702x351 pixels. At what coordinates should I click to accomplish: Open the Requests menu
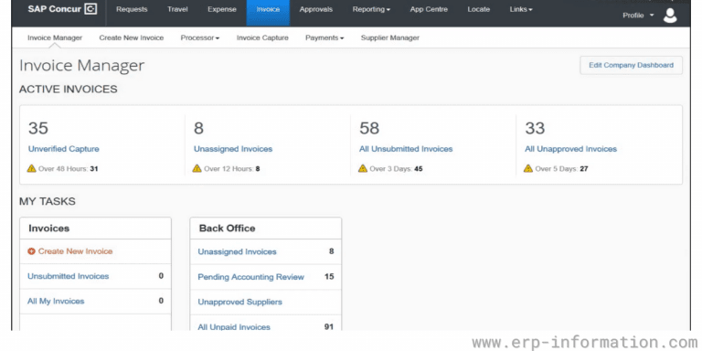coord(132,9)
